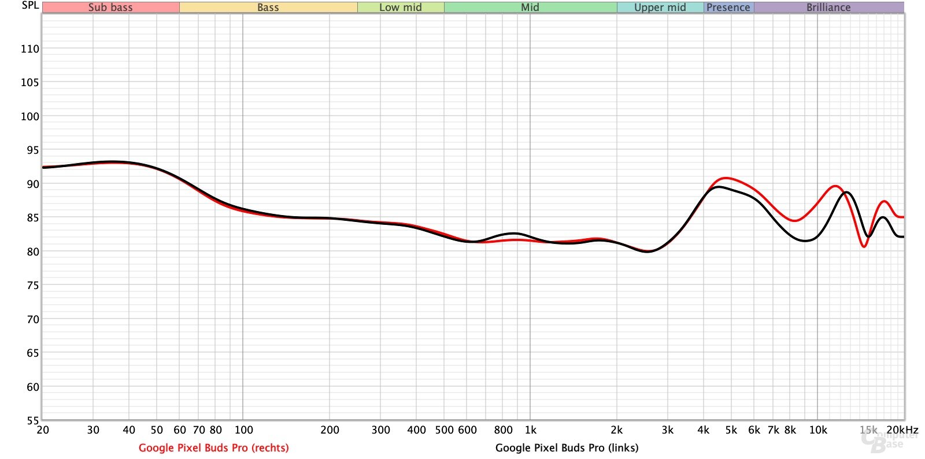This screenshot has width=925, height=459.
Task: Click the 75 SPL axis value
Action: (33, 286)
